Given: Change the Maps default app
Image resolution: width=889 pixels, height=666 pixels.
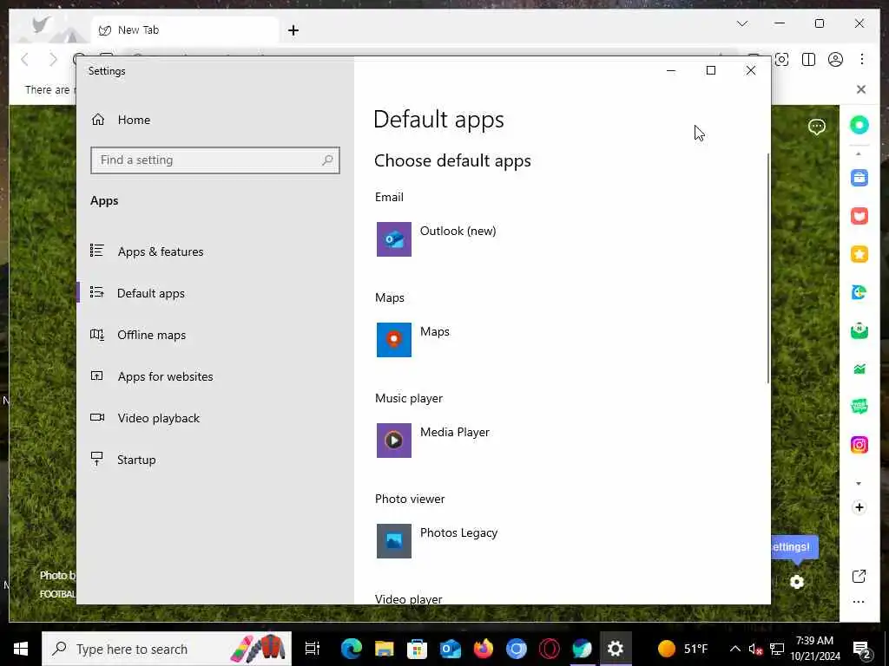Looking at the screenshot, I should [x=413, y=340].
